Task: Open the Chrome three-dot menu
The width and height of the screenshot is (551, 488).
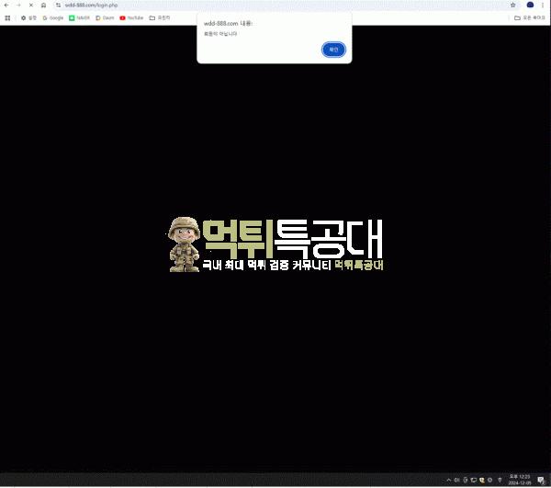Action: point(543,6)
